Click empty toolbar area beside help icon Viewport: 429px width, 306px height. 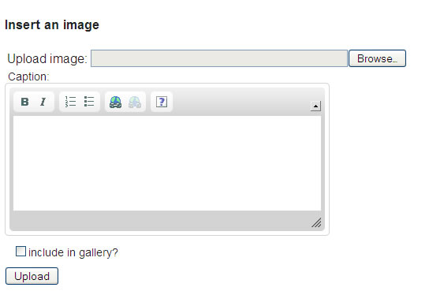241,102
